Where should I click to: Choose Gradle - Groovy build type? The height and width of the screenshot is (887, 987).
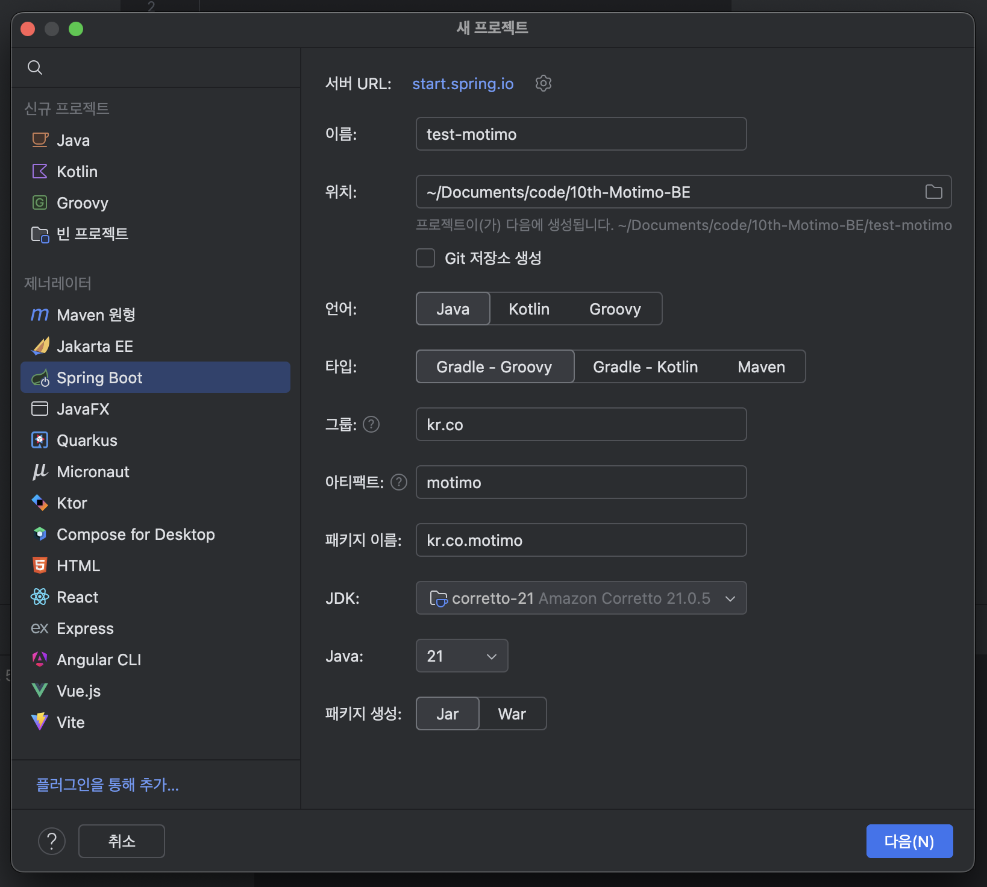pos(495,366)
